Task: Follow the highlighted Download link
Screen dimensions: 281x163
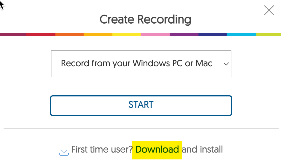Action: (157, 149)
